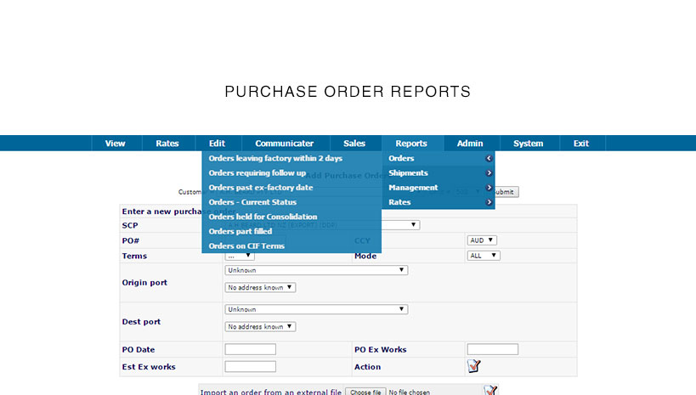Expand the Origin port Unknown dropdown
This screenshot has width=696, height=395.
click(316, 270)
